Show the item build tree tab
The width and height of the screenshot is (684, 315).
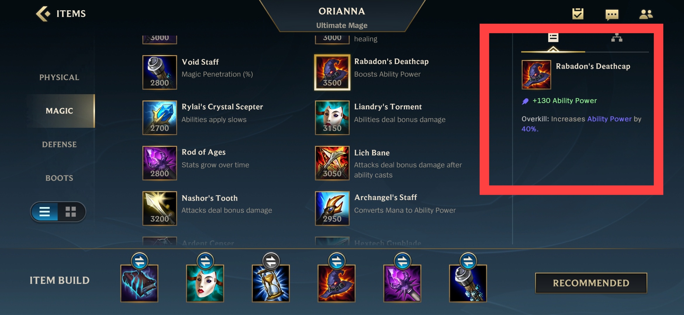click(x=617, y=38)
